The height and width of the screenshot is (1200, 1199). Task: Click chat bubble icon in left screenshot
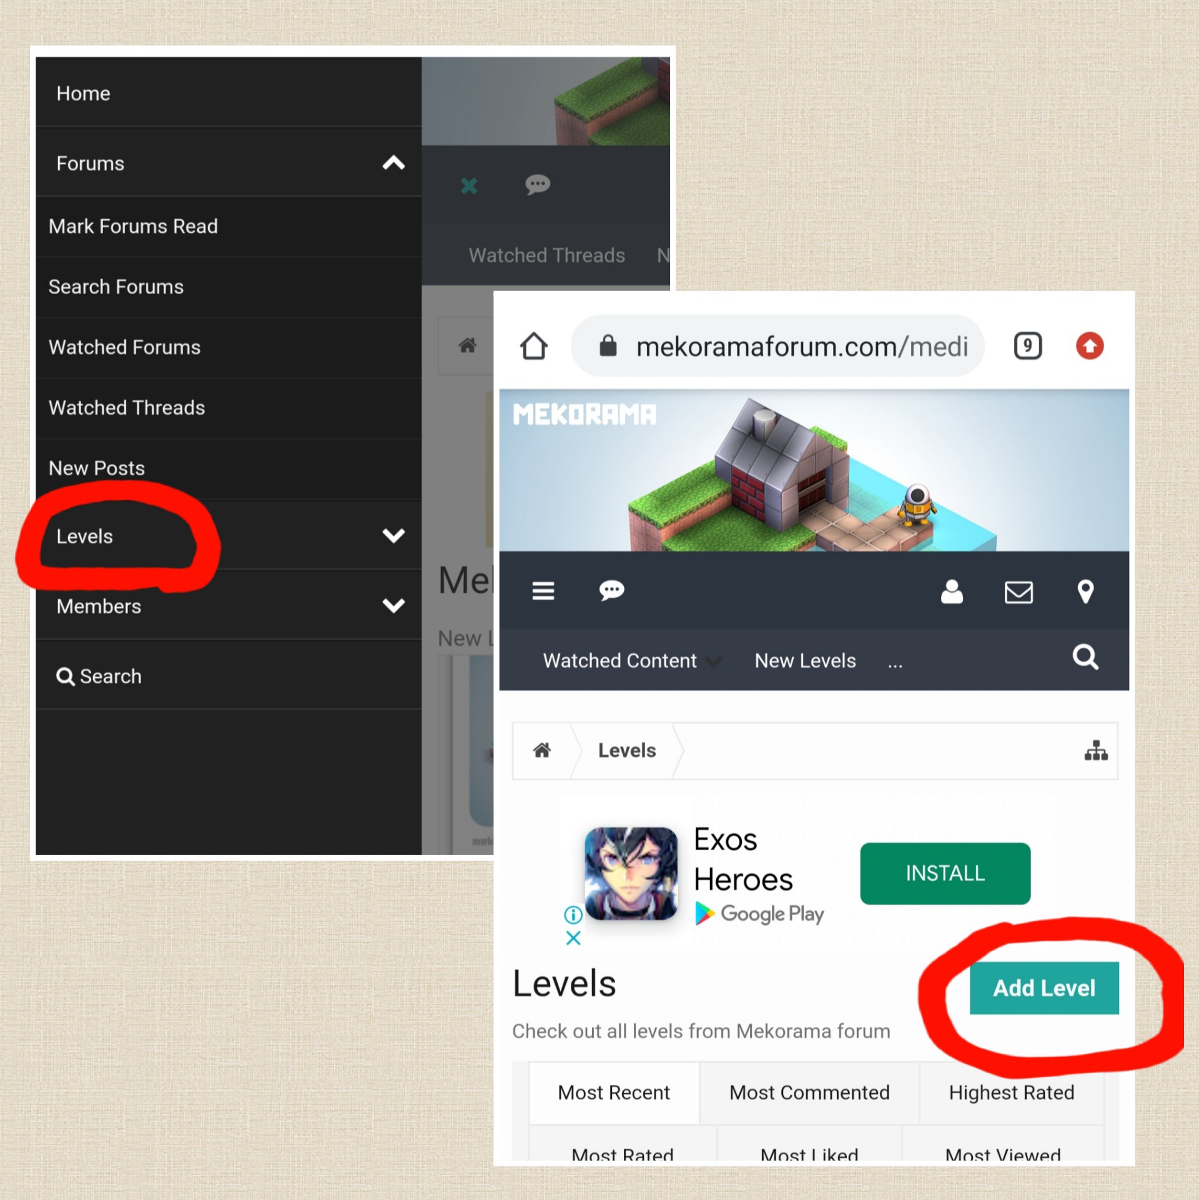point(537,184)
